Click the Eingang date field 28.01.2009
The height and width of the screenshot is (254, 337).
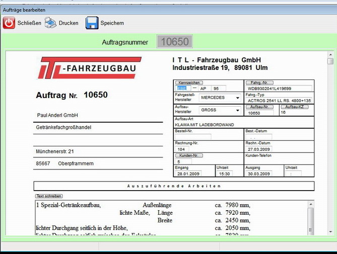point(188,174)
